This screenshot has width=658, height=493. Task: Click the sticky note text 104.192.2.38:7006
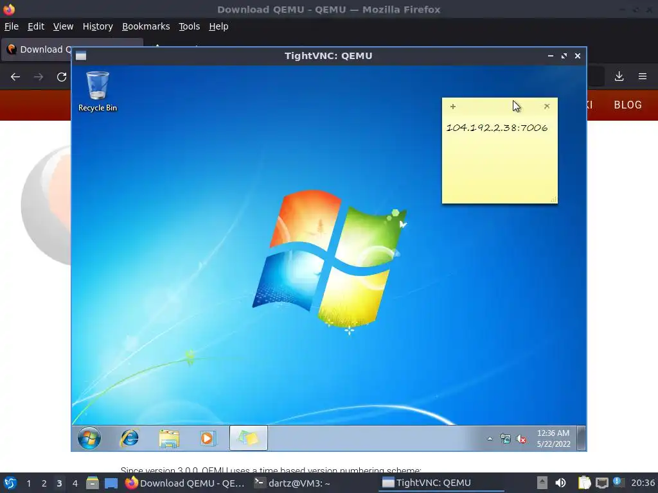497,128
